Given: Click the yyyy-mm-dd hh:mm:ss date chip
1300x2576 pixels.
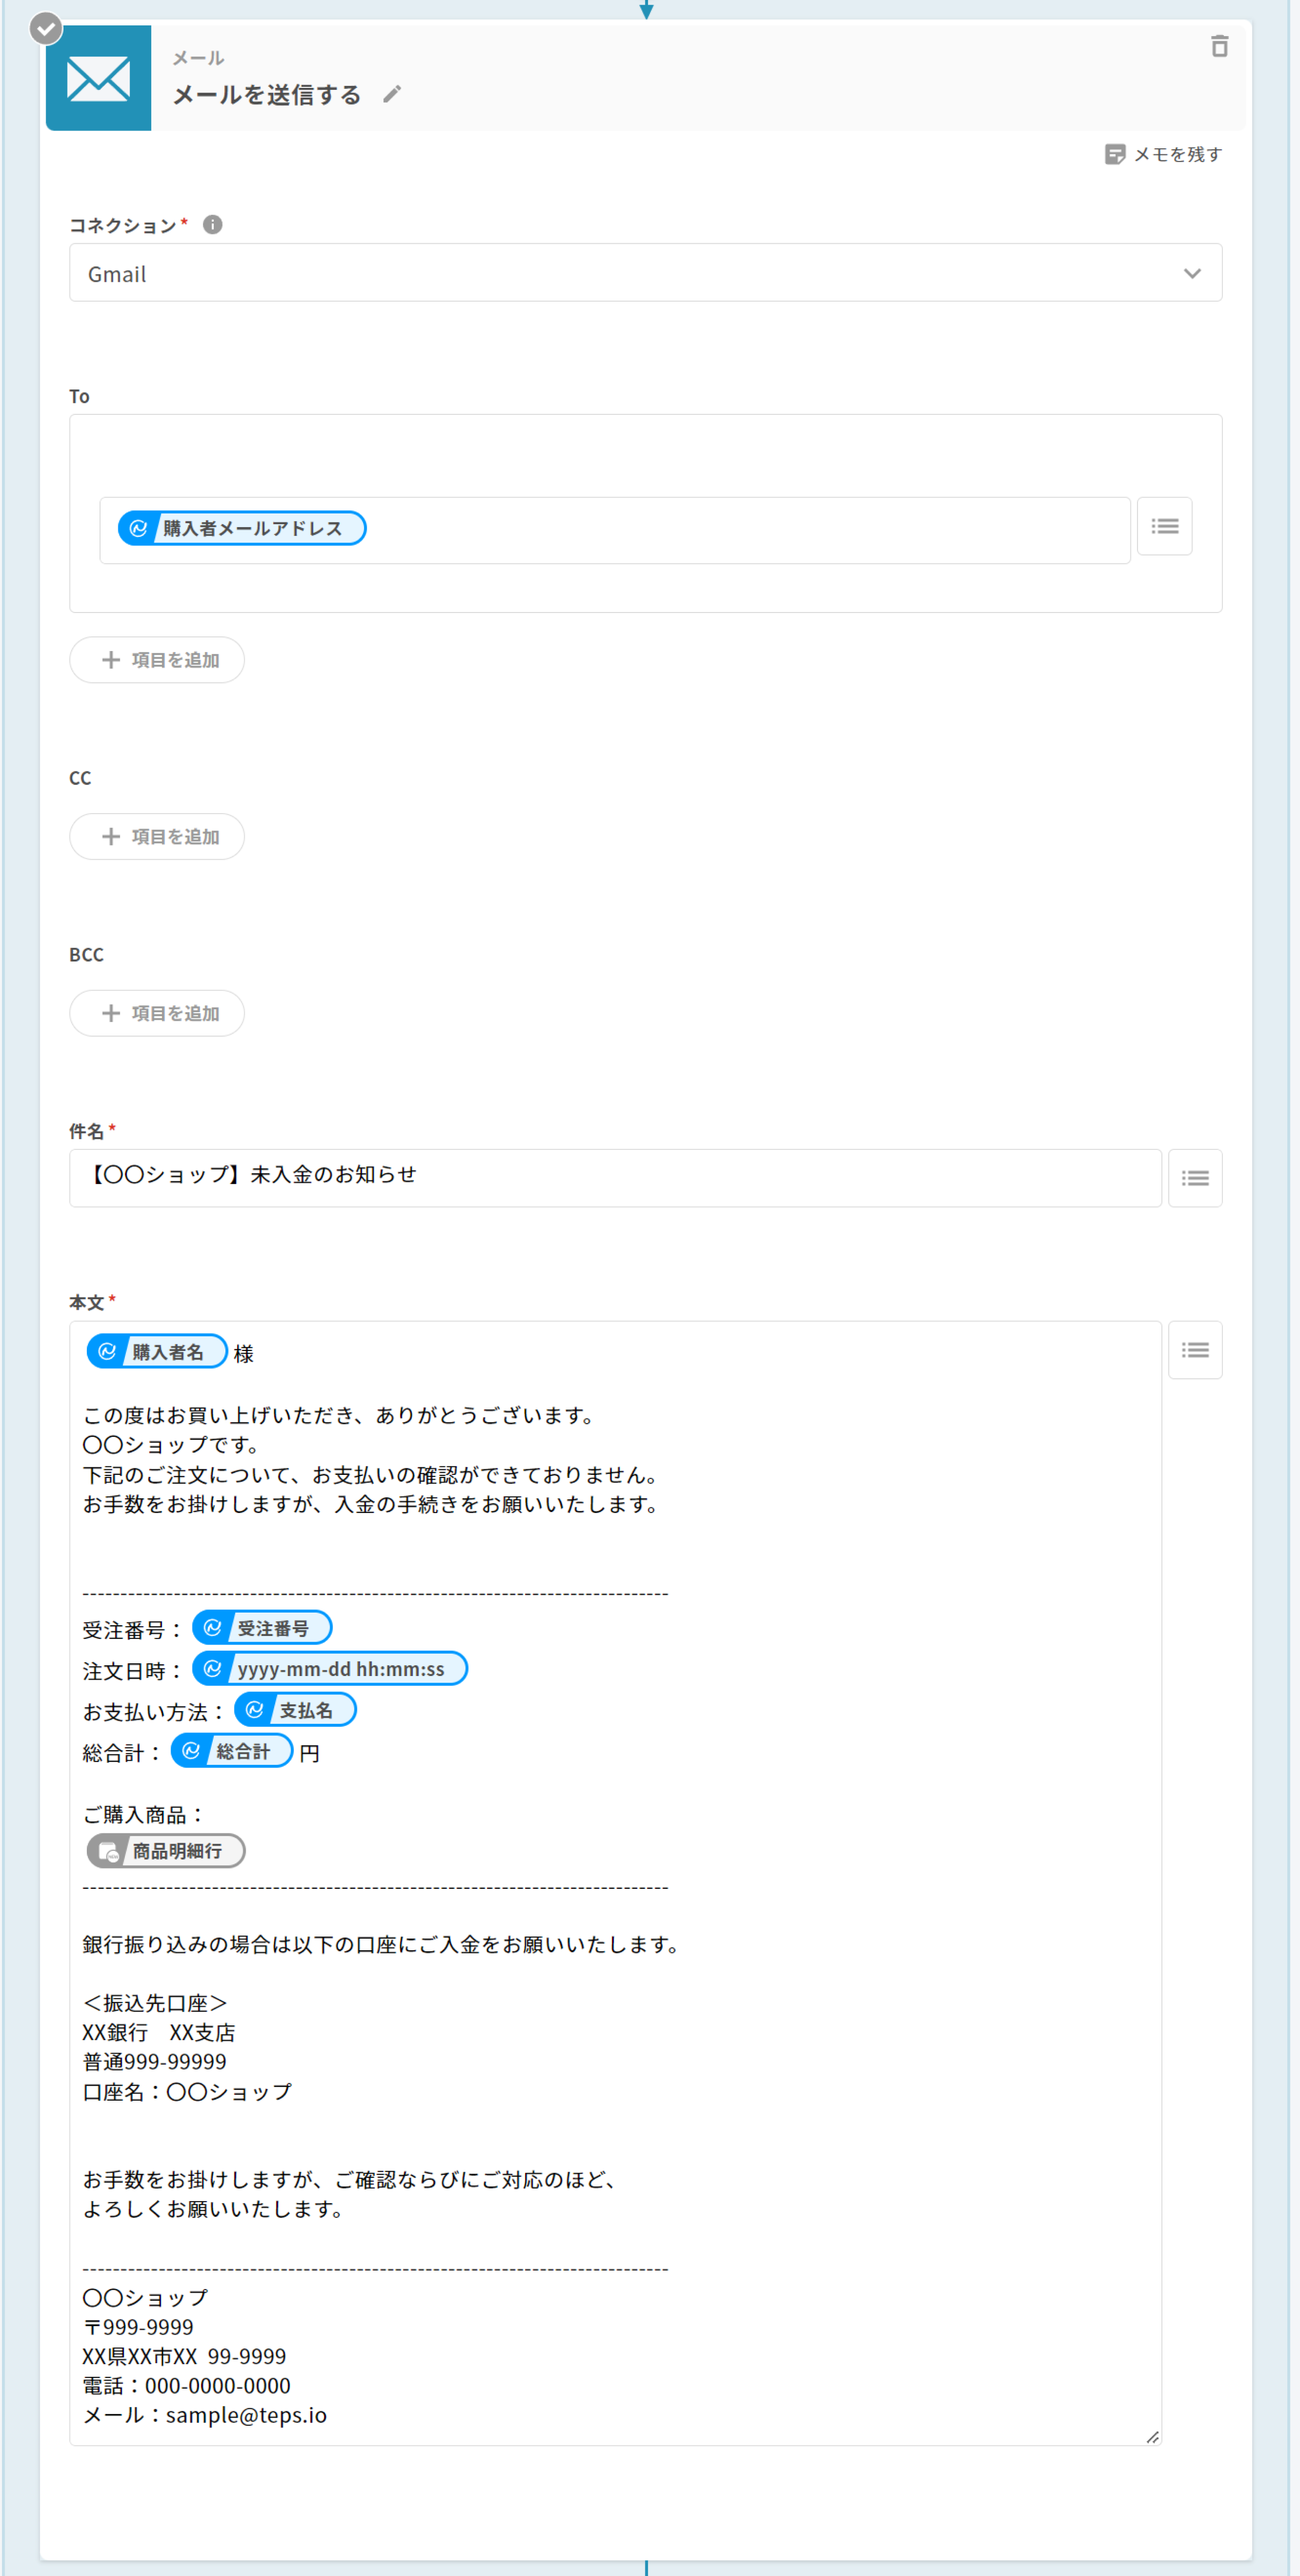Looking at the screenshot, I should click(330, 1669).
